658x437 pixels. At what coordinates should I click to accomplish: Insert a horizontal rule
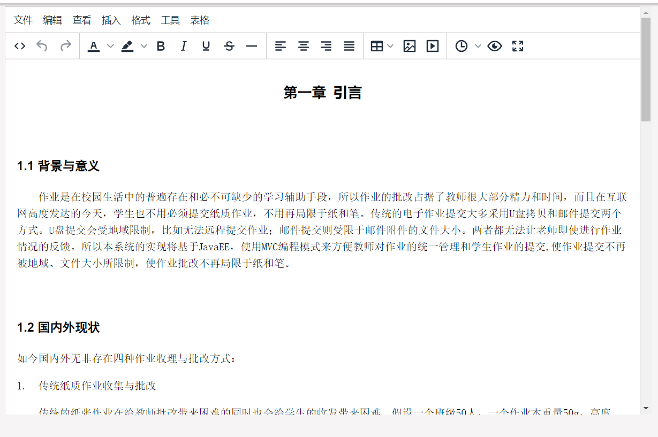(251, 46)
